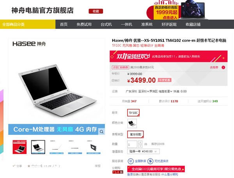Open the 免费试用 navigation menu item
Screen dimensions: 234x178
coord(84,24)
